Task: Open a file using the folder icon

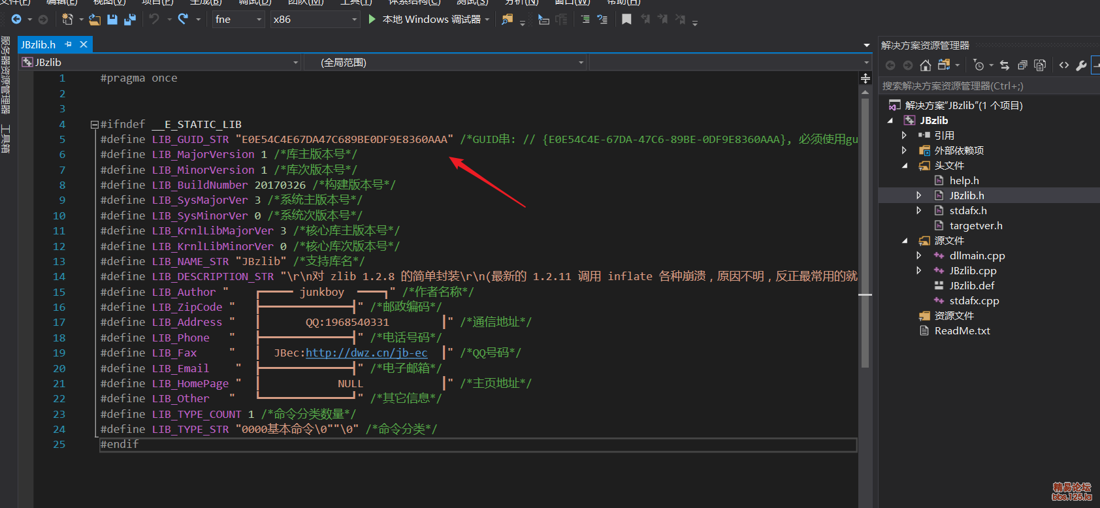Action: point(95,20)
